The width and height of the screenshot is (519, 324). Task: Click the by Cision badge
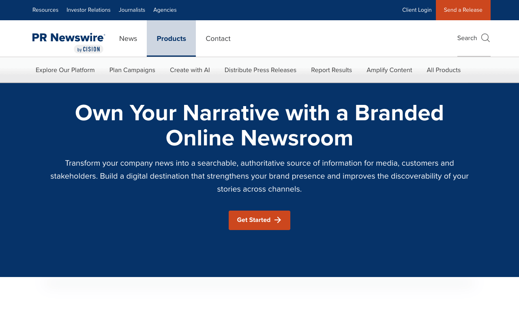click(x=88, y=49)
